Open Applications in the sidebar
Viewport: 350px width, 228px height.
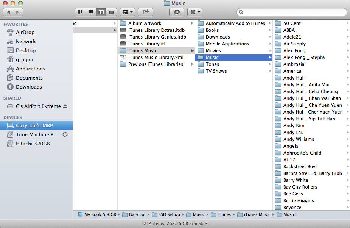(x=36, y=69)
